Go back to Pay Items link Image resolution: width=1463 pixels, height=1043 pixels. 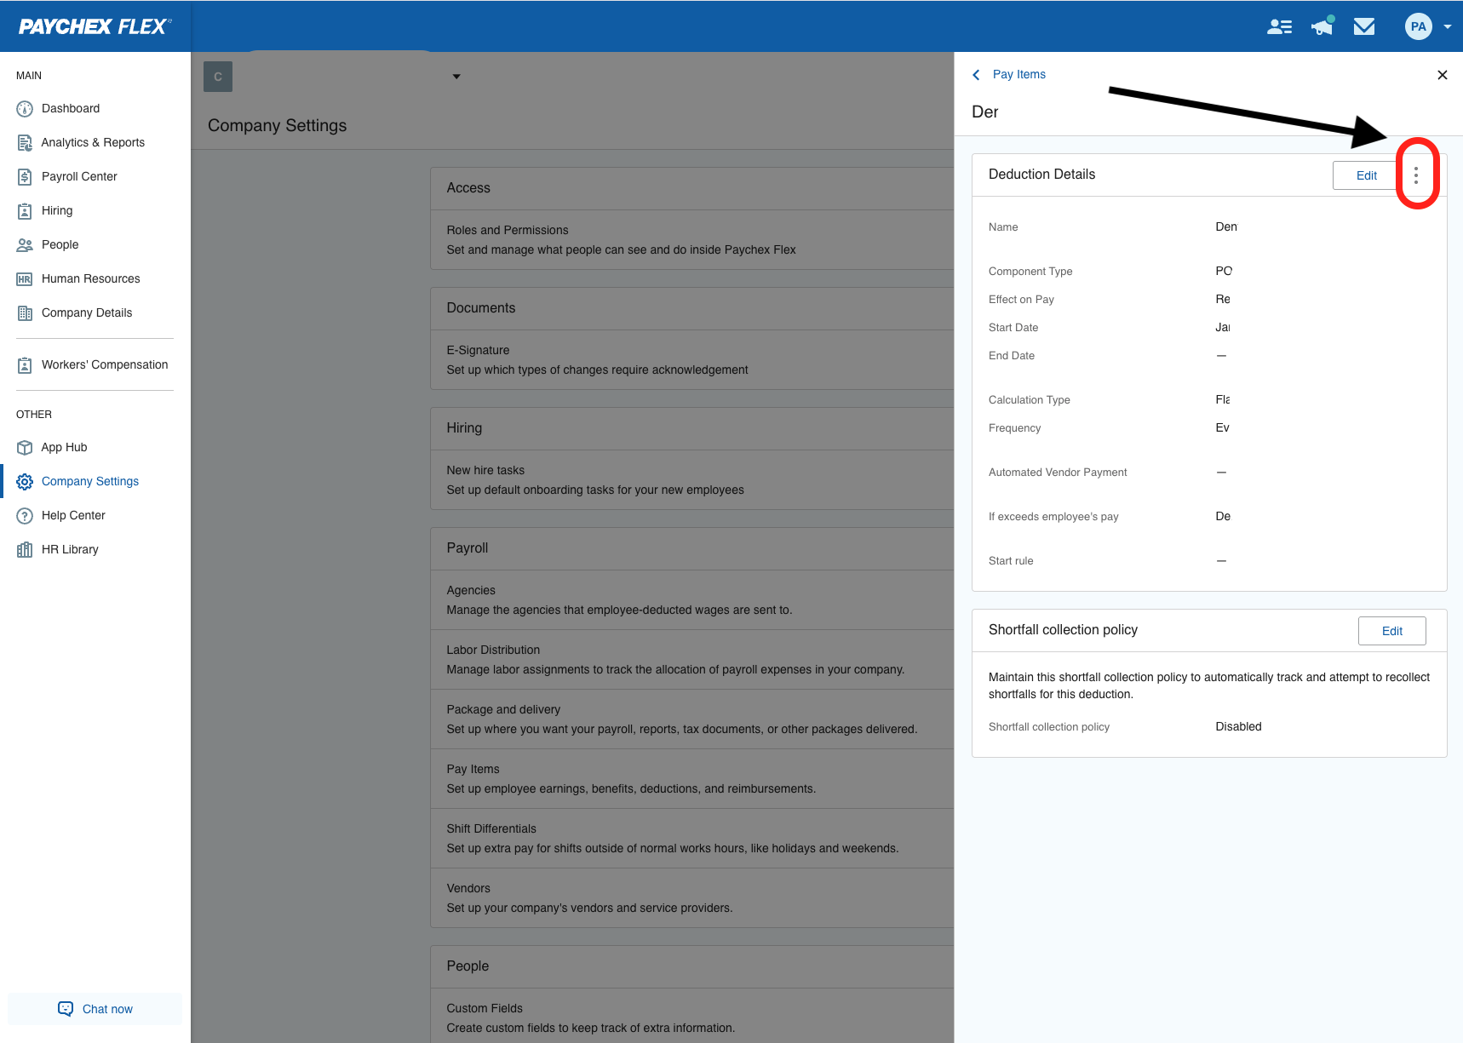tap(1018, 74)
